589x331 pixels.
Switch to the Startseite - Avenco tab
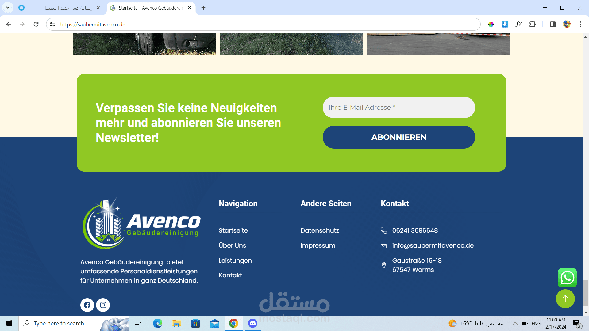tap(150, 8)
